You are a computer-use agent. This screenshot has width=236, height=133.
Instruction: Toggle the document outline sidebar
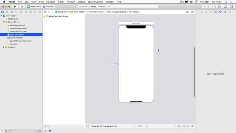pyautogui.click(x=88, y=126)
